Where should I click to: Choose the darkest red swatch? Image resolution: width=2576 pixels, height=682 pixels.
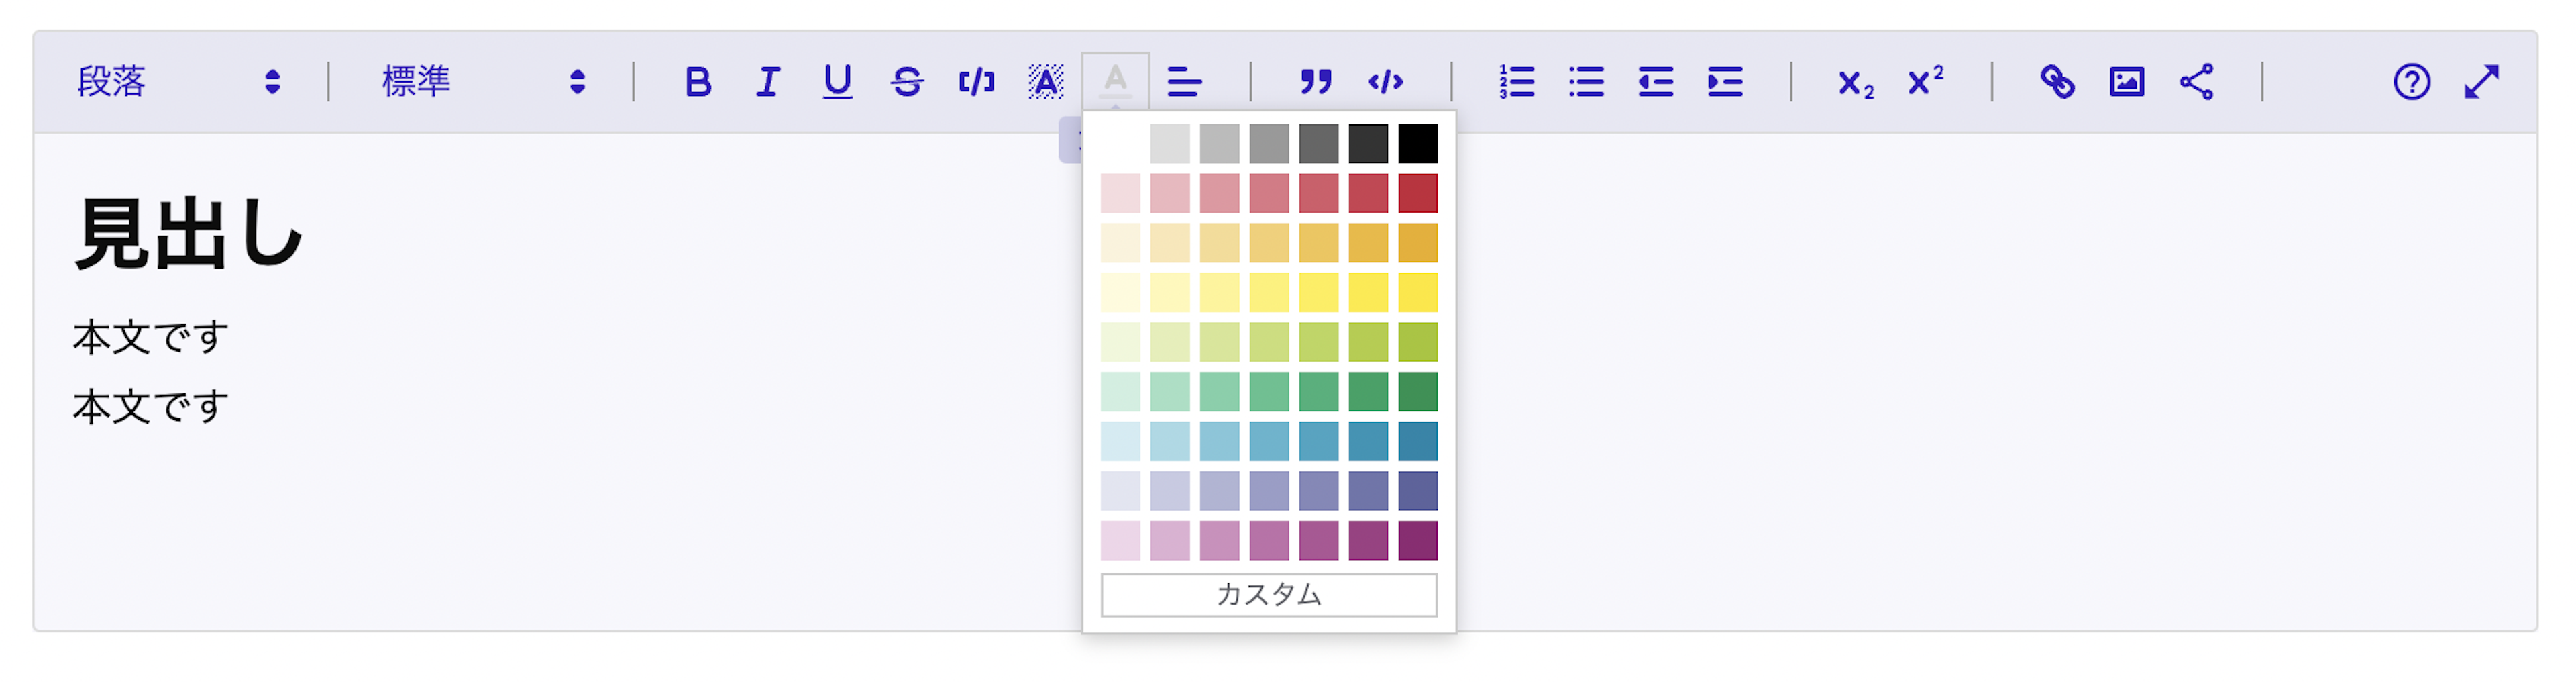coord(1418,193)
